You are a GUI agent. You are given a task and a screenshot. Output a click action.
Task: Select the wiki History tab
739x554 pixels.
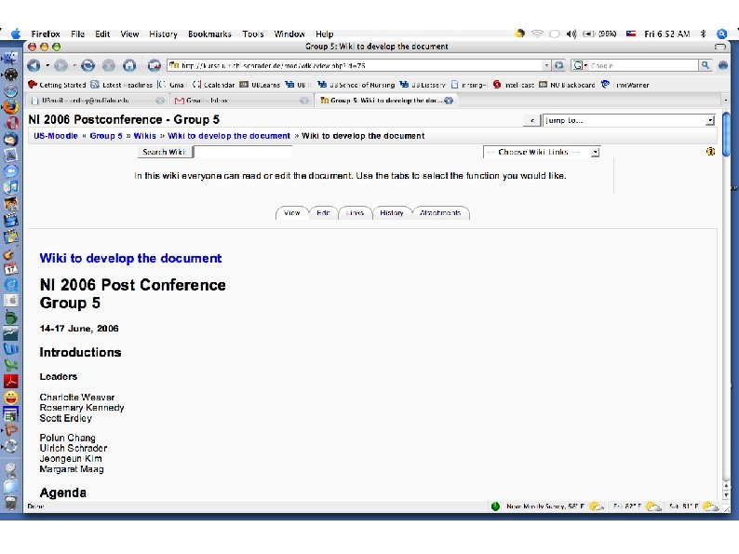[x=392, y=213]
